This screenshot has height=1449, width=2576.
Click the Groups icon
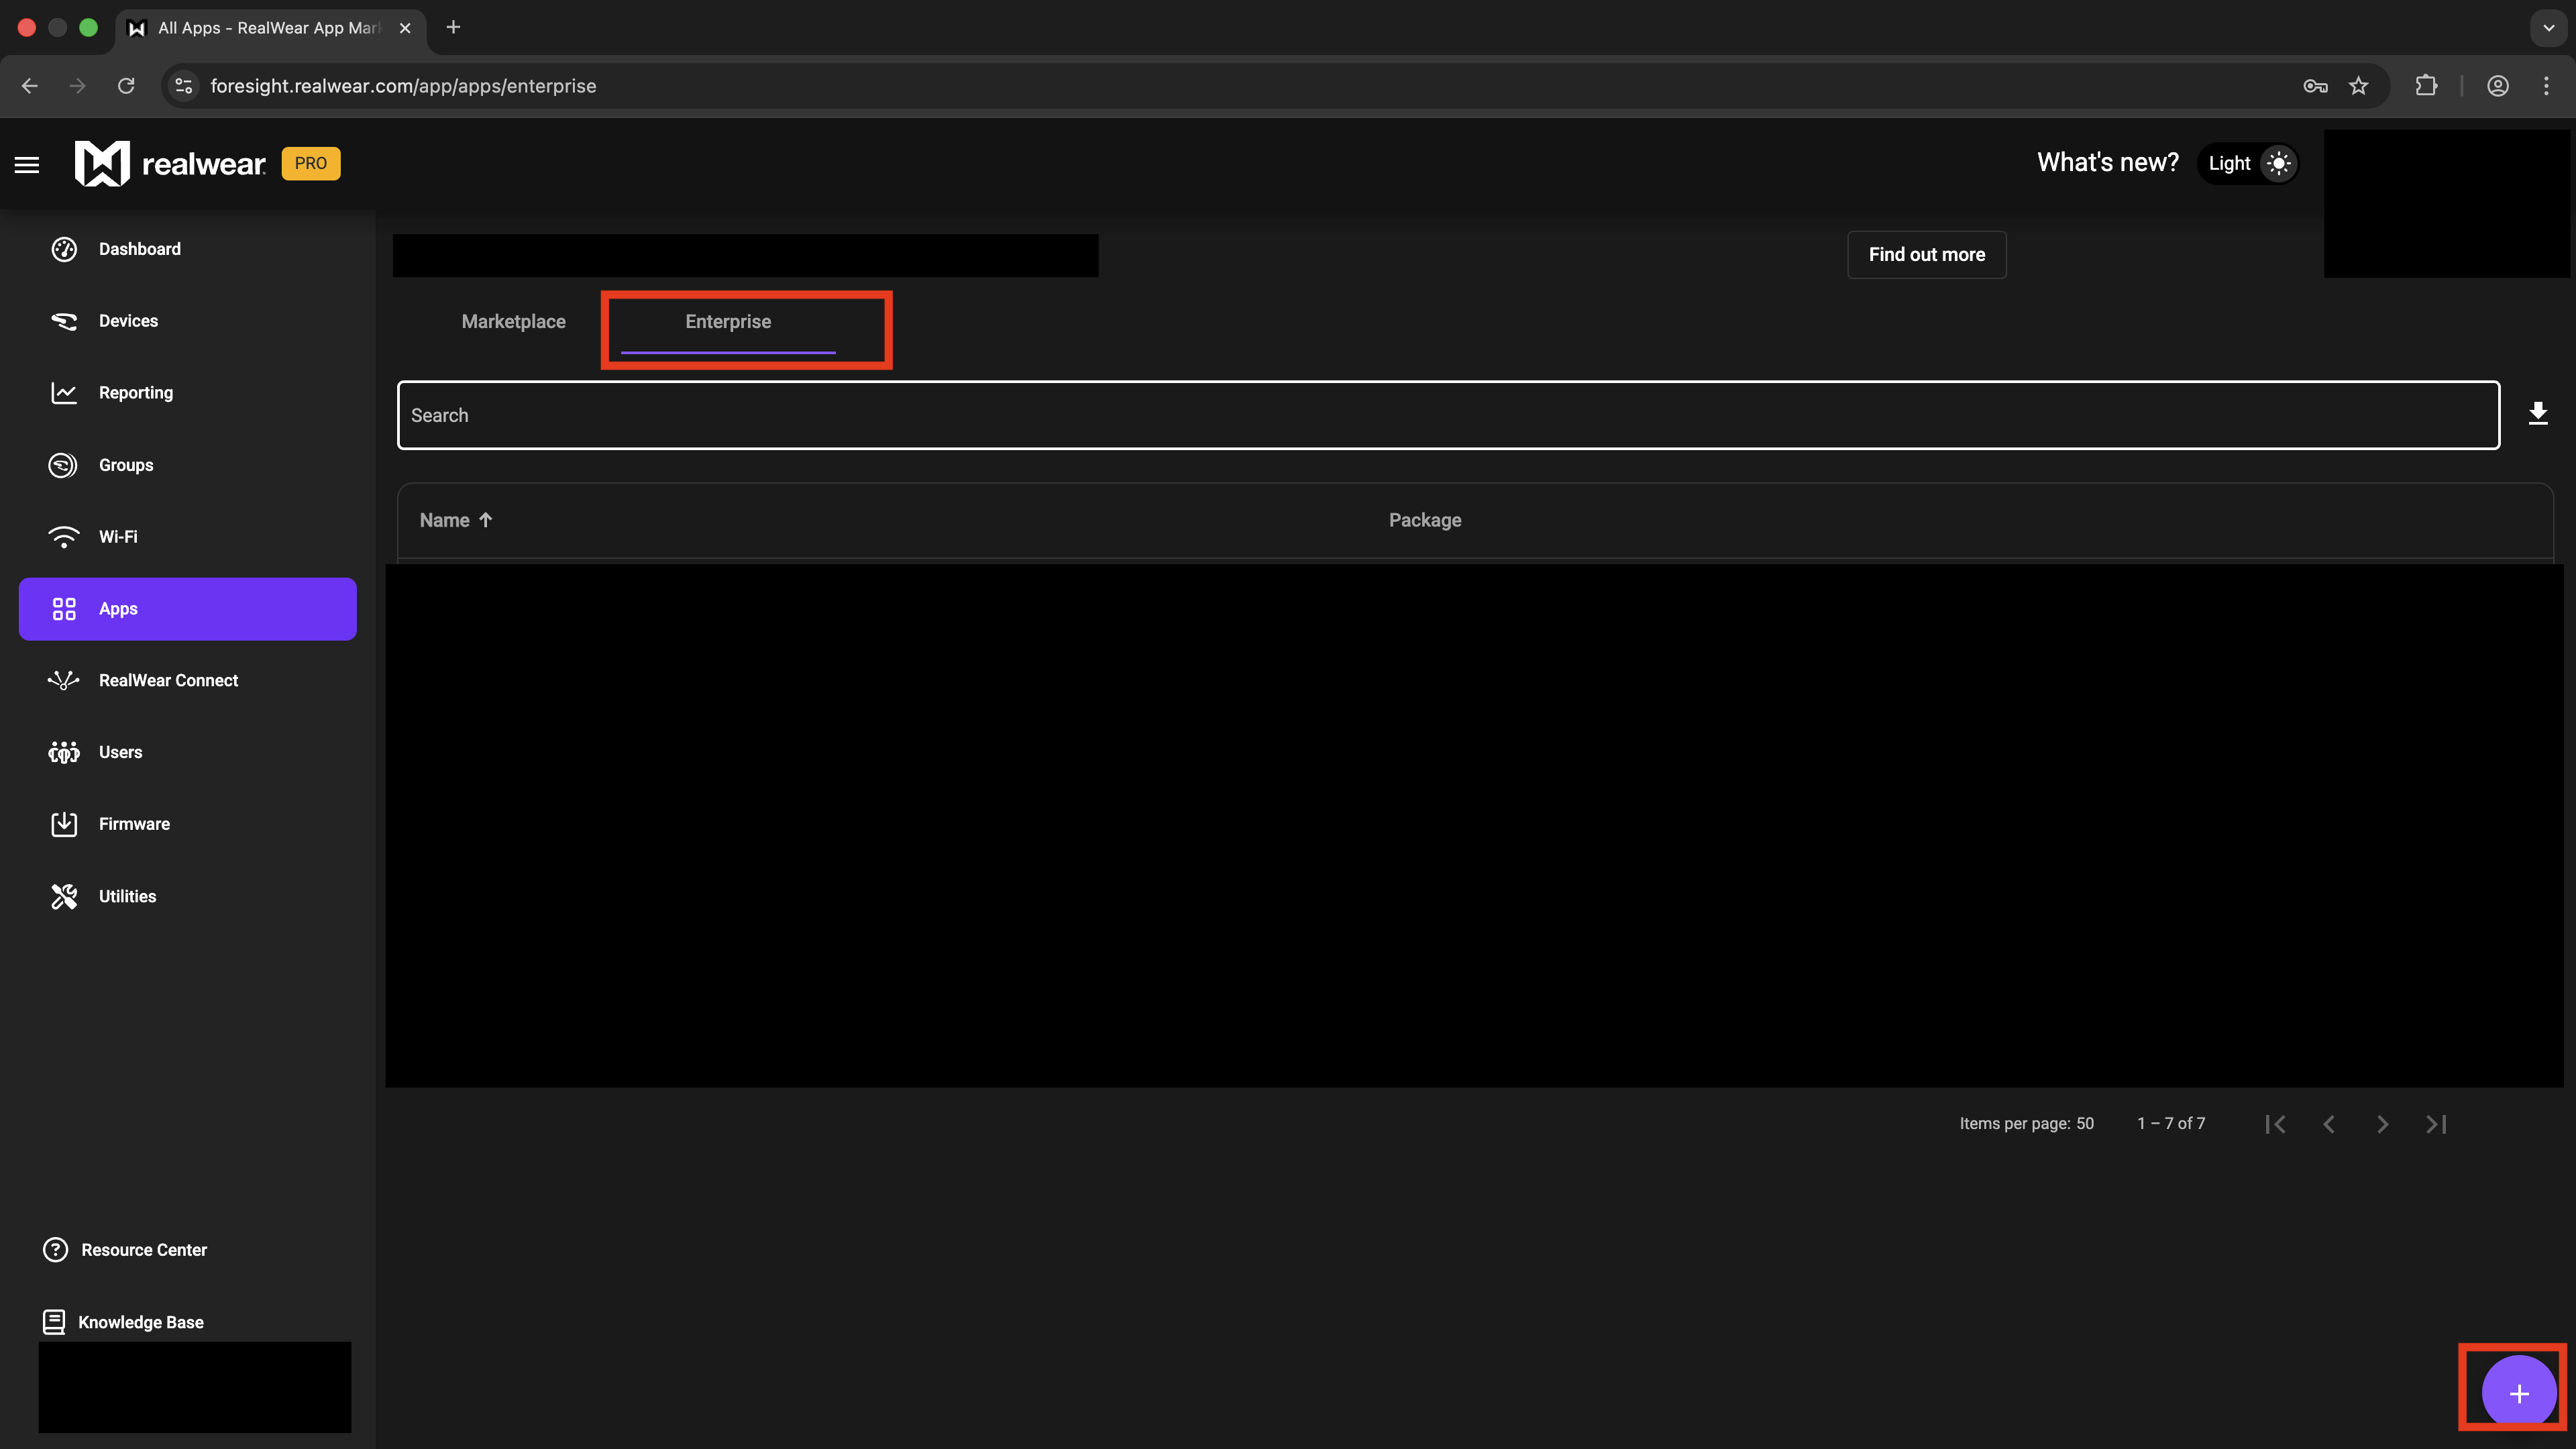pyautogui.click(x=63, y=465)
